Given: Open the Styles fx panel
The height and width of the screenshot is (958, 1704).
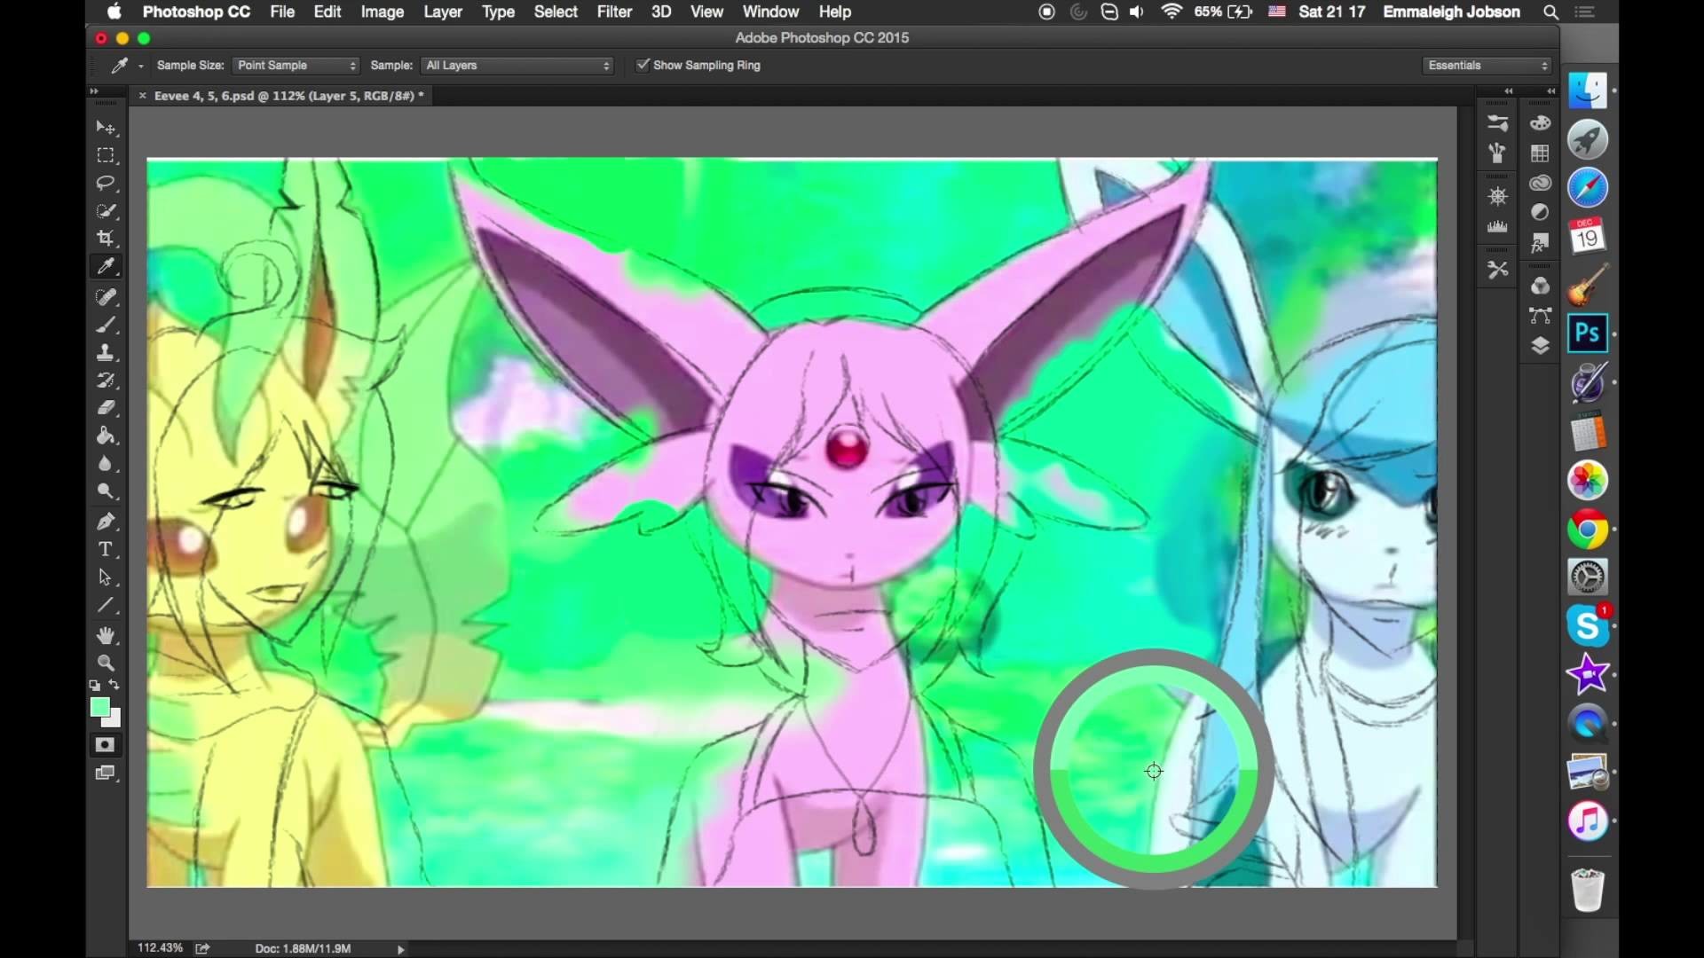Looking at the screenshot, I should [1540, 241].
